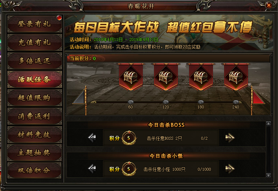The height and width of the screenshot is (191, 278).
Task: Click left arrow in 今日击杀小怪 task row
Action: tap(92, 169)
